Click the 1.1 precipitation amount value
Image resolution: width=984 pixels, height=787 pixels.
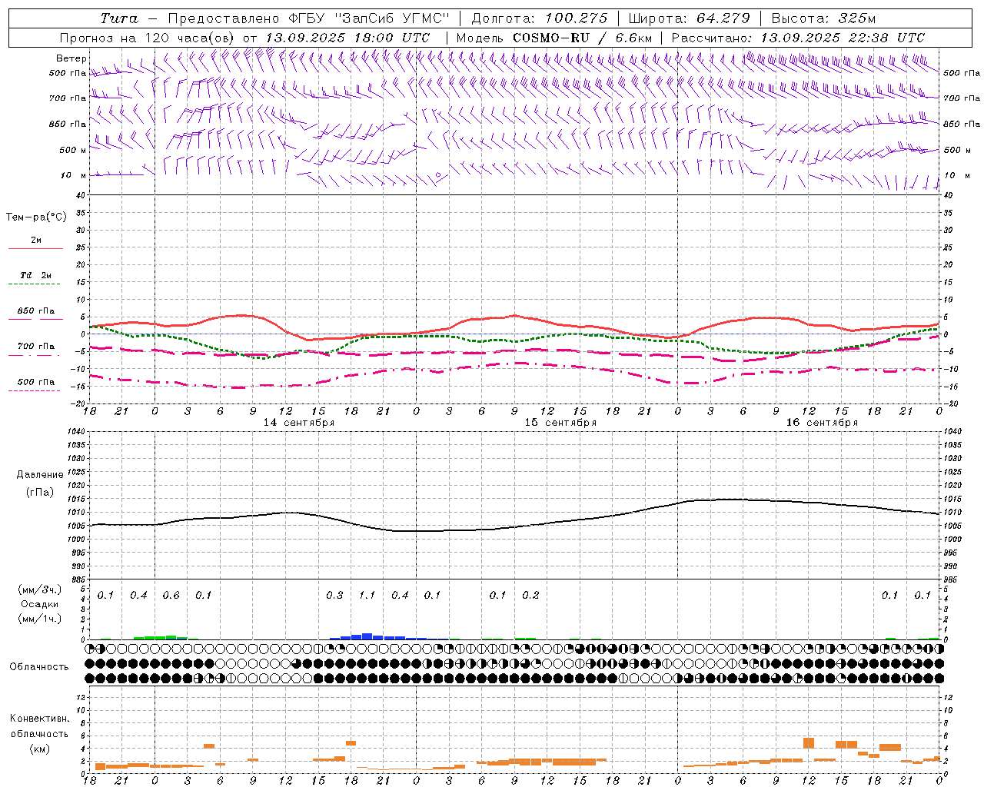[367, 596]
